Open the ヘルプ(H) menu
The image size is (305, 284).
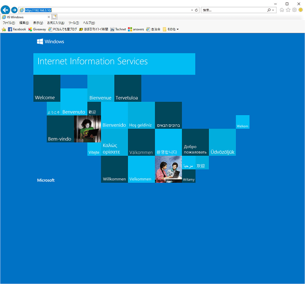click(x=89, y=23)
